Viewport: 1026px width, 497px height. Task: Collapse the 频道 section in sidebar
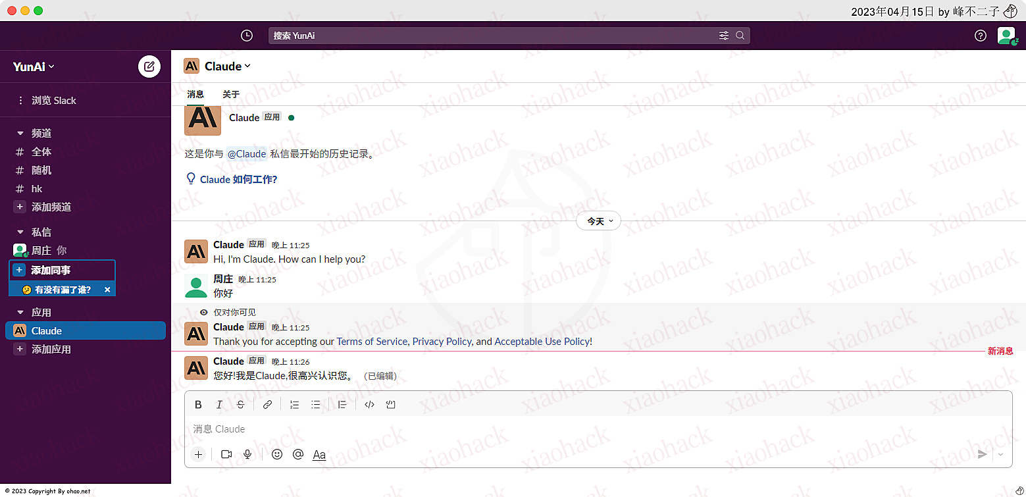[x=20, y=133]
